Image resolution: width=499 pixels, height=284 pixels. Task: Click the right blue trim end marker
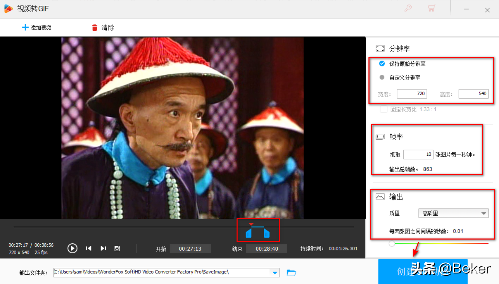[267, 234]
